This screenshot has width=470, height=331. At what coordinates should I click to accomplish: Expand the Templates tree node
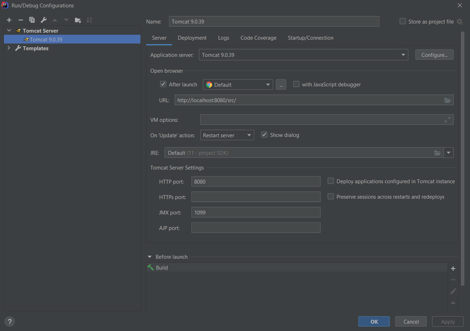9,48
